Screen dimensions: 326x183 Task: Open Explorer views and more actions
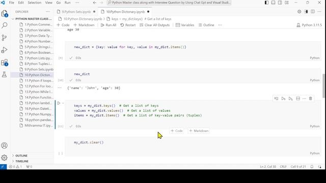click(48, 12)
